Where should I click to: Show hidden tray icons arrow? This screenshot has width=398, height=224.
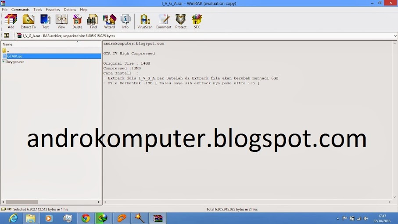click(338, 218)
